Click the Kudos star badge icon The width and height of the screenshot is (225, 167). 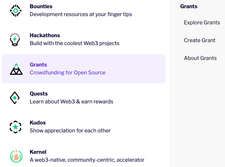coord(15,127)
